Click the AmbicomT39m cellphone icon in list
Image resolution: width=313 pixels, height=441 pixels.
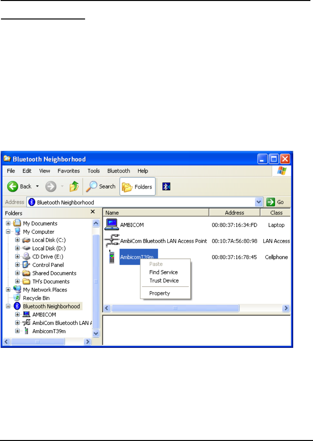112,257
